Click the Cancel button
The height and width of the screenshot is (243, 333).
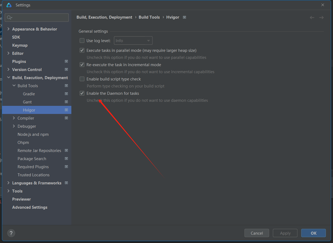click(257, 233)
